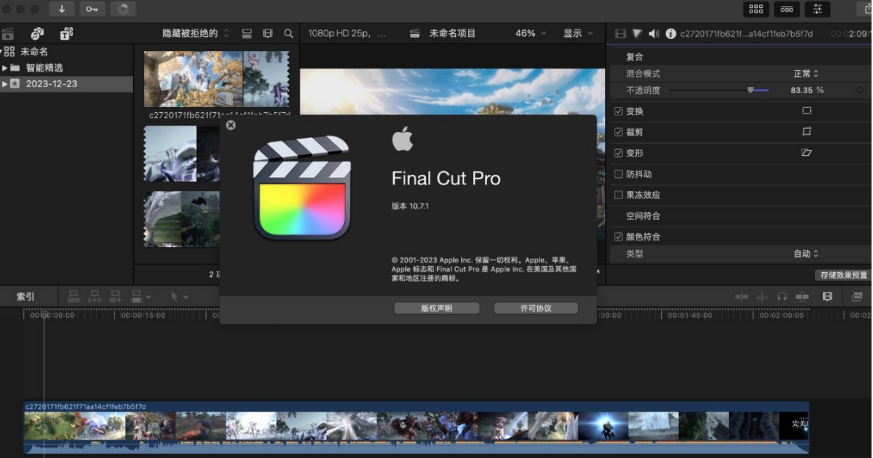This screenshot has height=458, width=873.
Task: Click the 许可协议 button
Action: pos(536,308)
